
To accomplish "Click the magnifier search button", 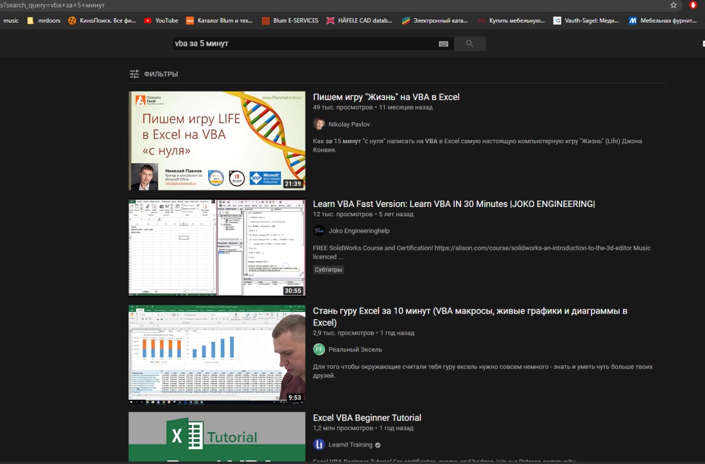I will 470,43.
